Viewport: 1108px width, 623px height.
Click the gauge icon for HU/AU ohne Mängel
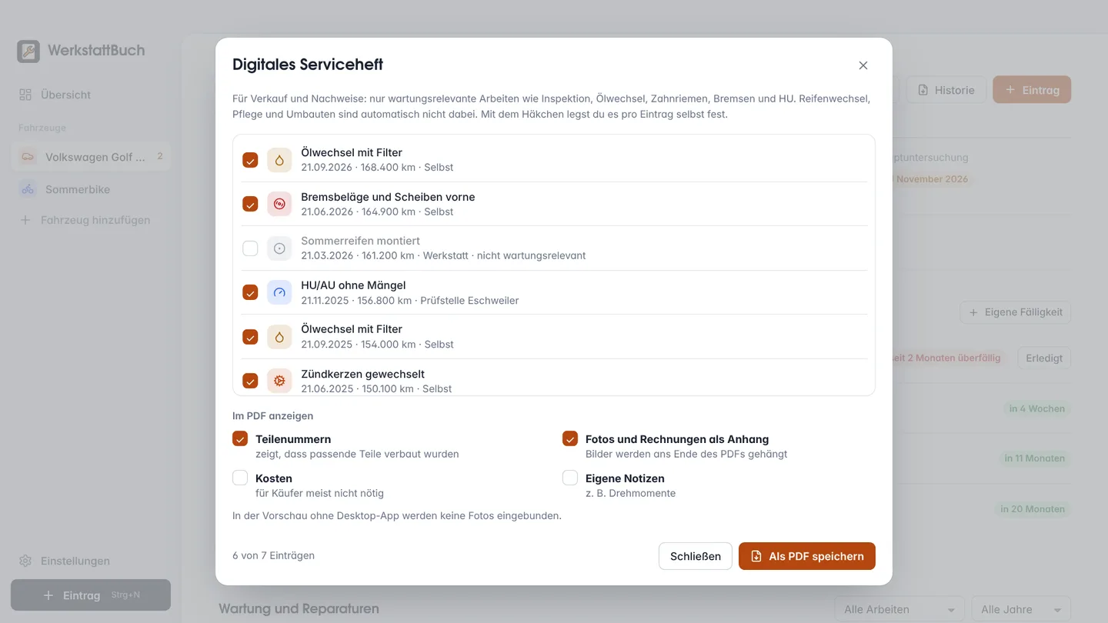(279, 292)
